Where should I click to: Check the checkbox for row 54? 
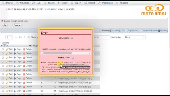(3, 87)
